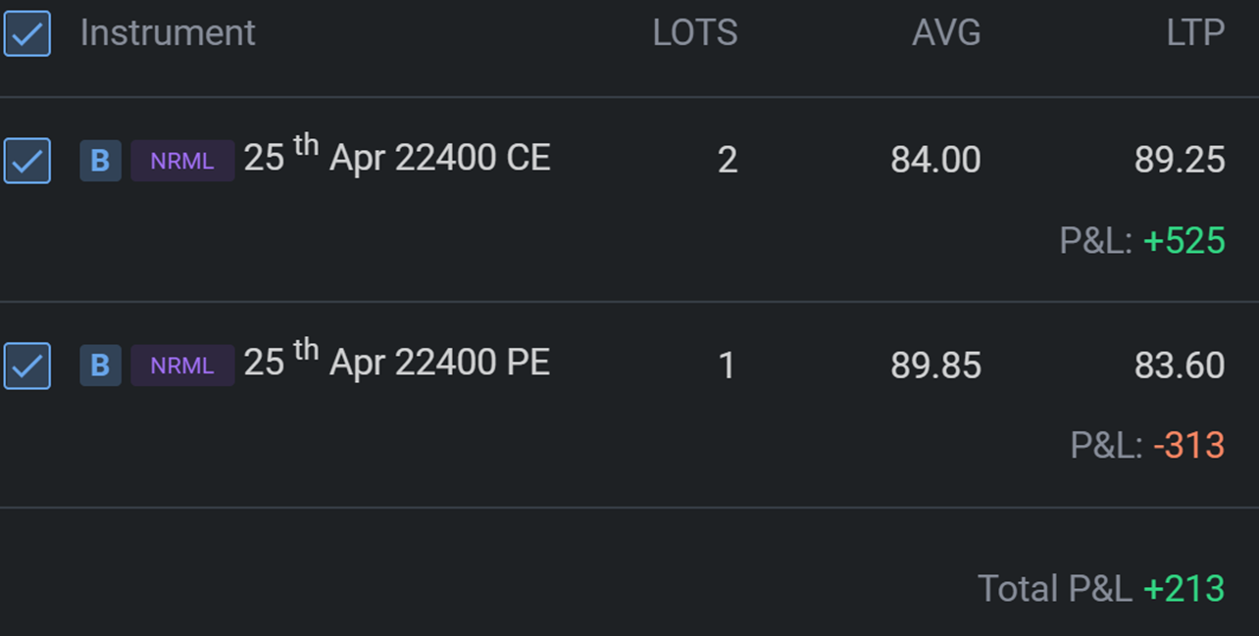Click the PE lots value 1

point(727,366)
